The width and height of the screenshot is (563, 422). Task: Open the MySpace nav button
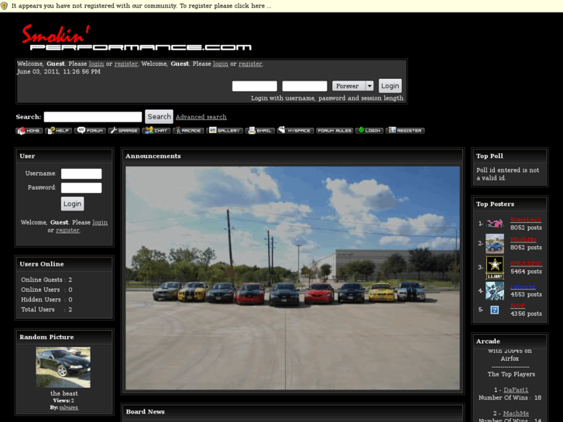[296, 130]
